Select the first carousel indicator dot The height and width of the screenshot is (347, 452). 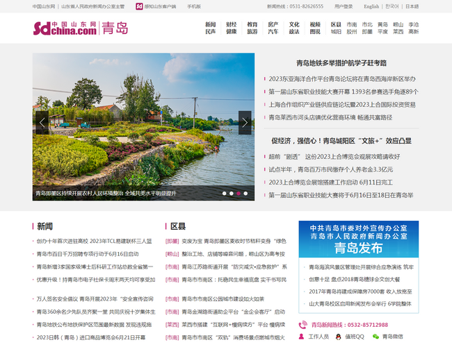224,194
